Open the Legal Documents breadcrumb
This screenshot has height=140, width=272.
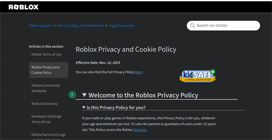click(x=122, y=26)
